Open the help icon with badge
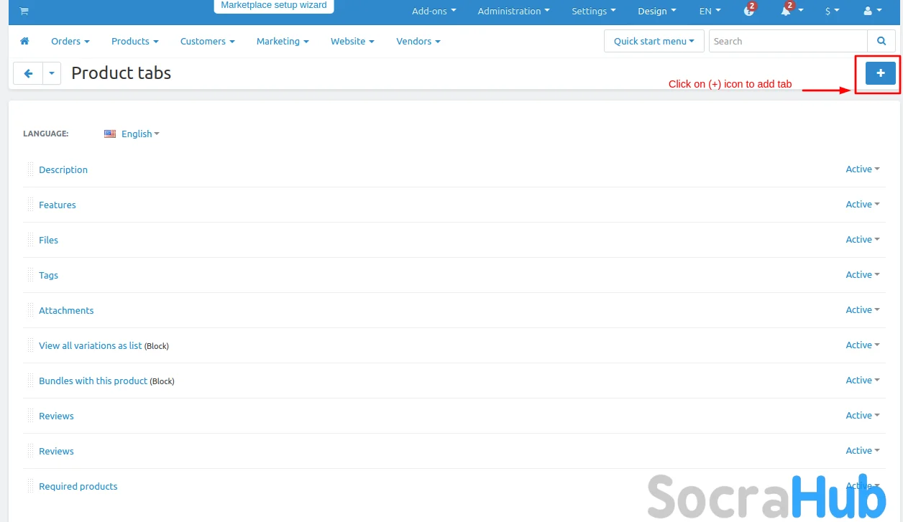The width and height of the screenshot is (903, 522). tap(748, 11)
